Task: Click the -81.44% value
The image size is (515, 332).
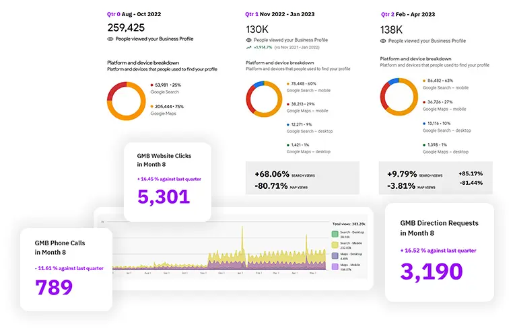Action: (471, 183)
